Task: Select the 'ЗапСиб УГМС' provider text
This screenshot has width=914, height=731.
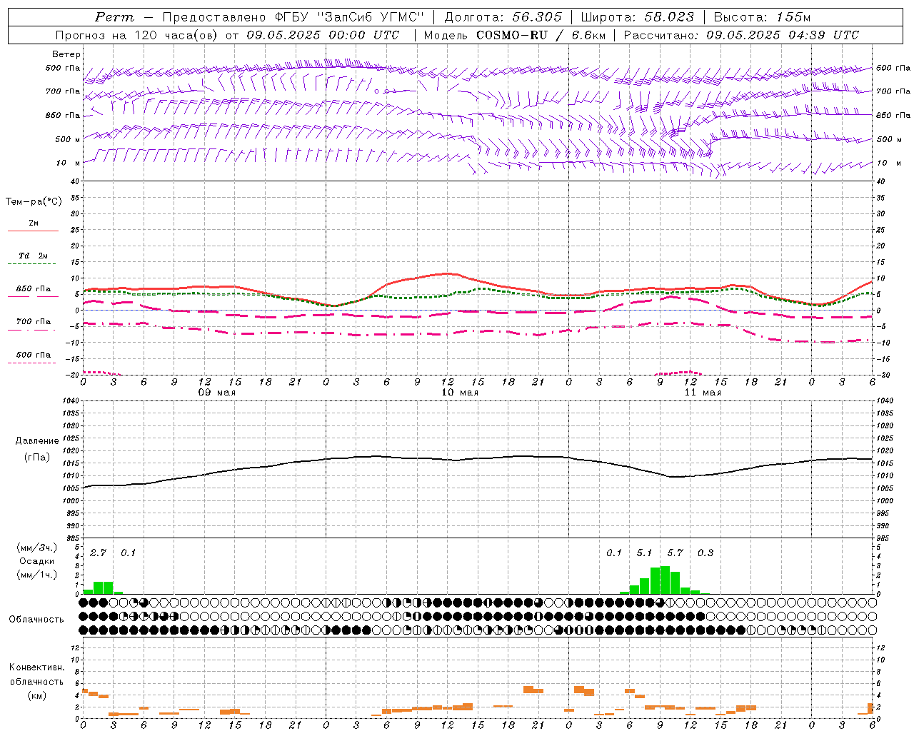Action: pyautogui.click(x=370, y=17)
